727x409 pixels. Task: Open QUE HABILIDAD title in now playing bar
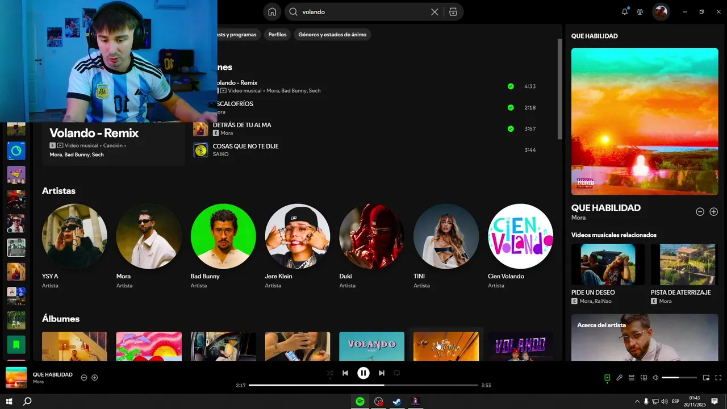point(53,375)
